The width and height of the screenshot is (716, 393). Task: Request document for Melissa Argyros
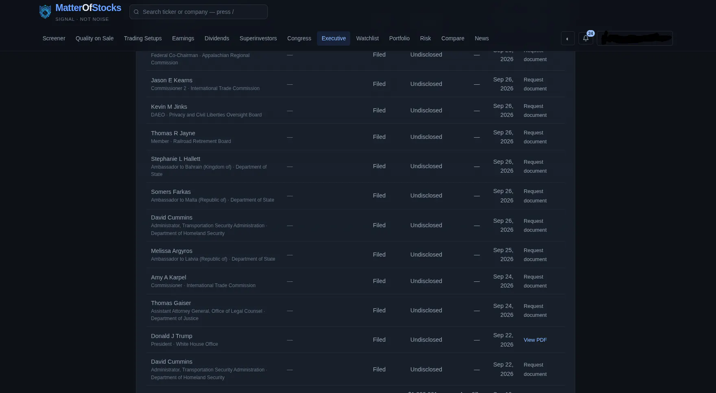click(535, 255)
